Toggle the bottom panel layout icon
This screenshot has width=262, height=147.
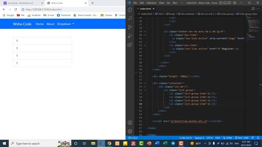[225, 3]
